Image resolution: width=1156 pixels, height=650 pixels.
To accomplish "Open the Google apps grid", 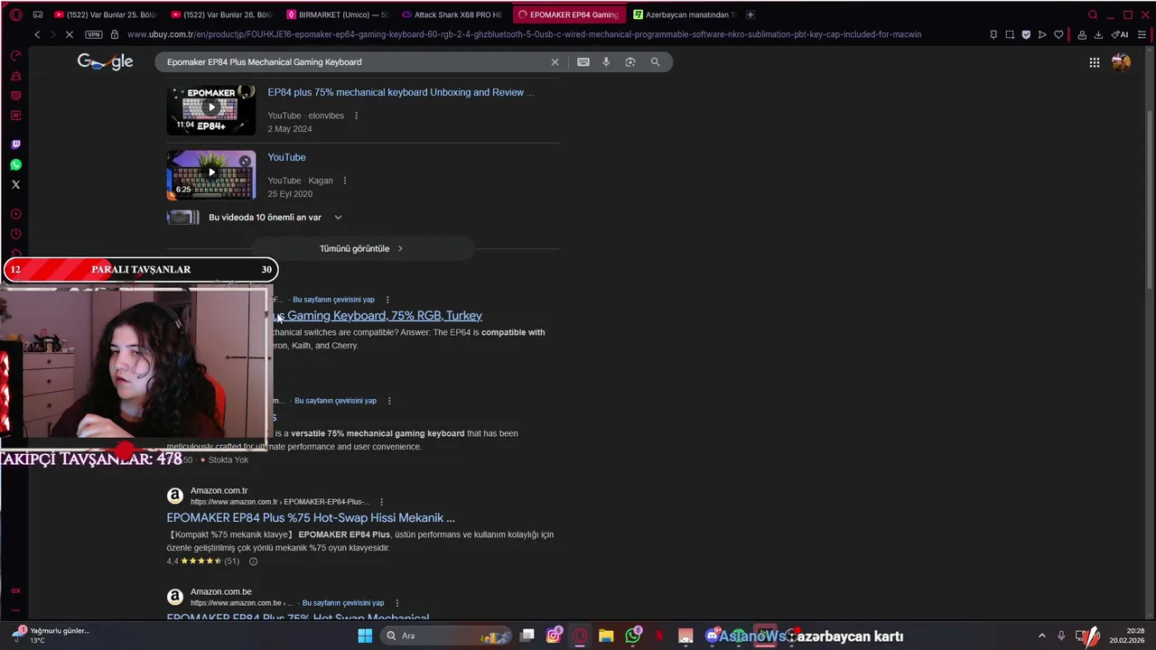I will tap(1094, 62).
